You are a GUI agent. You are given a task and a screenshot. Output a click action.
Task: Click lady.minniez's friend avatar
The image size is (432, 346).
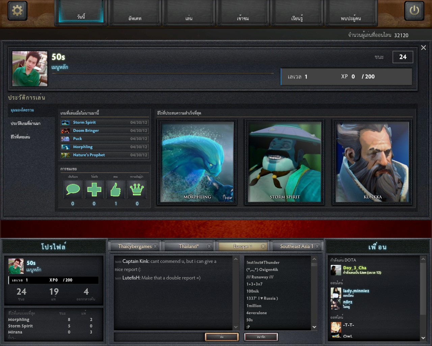click(x=336, y=293)
